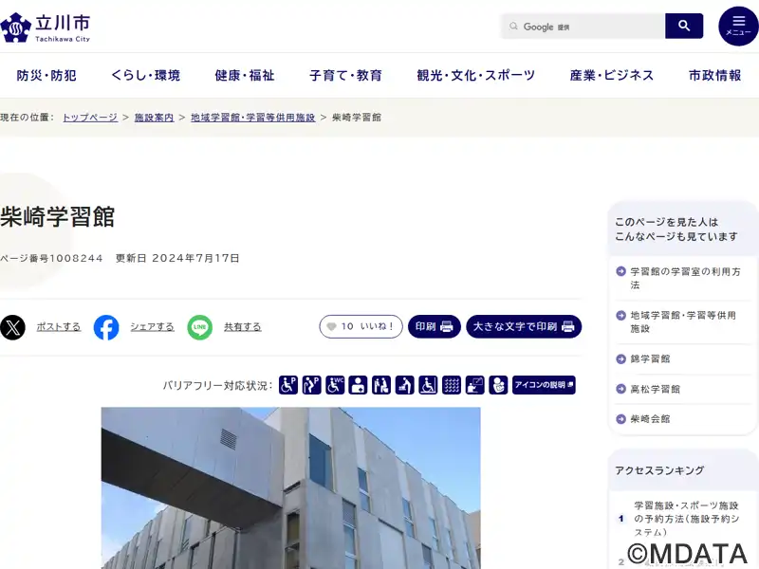Click the Facebook share icon
This screenshot has width=759, height=569.
pyautogui.click(x=106, y=327)
